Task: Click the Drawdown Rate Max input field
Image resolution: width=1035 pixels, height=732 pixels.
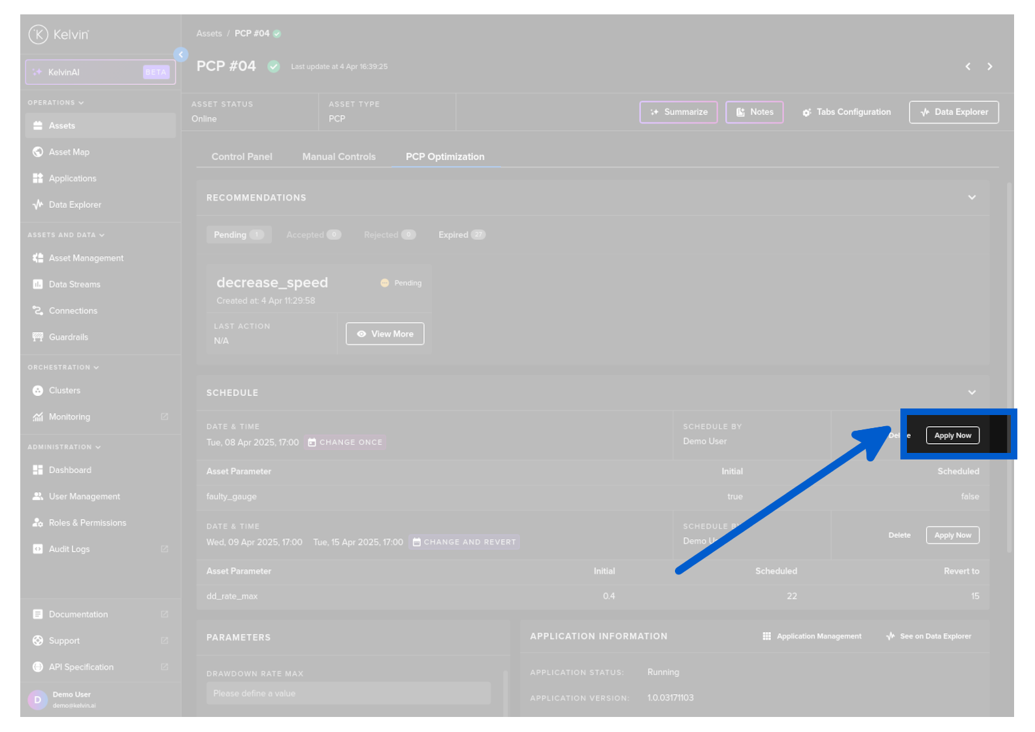Action: point(348,693)
